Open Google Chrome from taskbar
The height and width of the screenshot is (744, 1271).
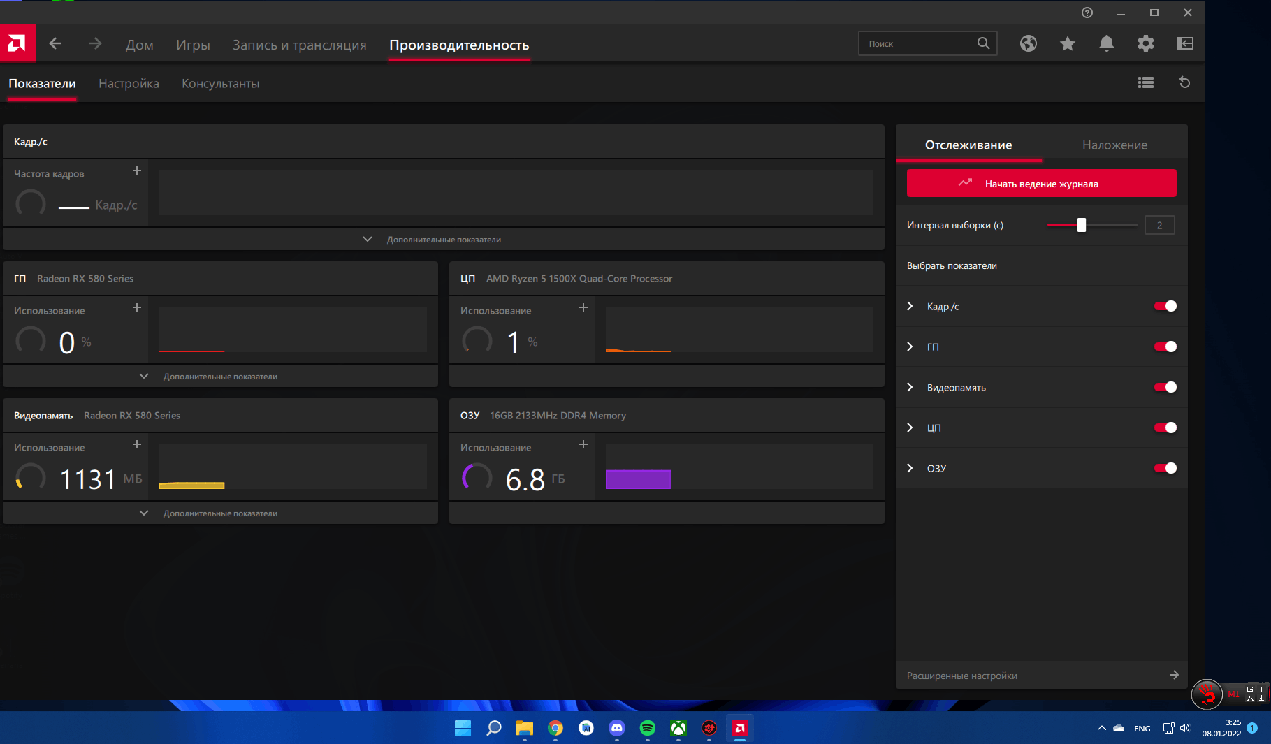point(555,728)
